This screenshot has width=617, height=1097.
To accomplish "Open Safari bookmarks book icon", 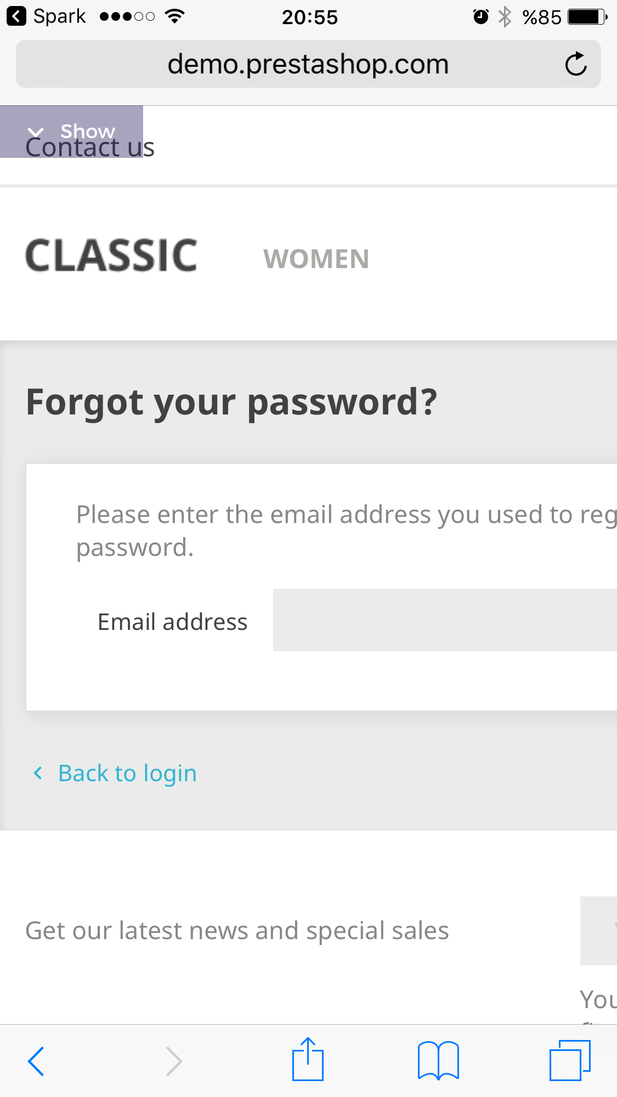I will coord(438,1061).
